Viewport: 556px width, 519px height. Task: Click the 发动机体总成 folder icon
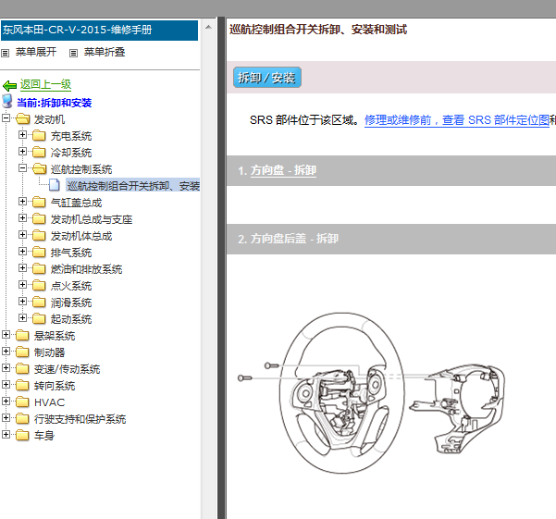pos(39,235)
